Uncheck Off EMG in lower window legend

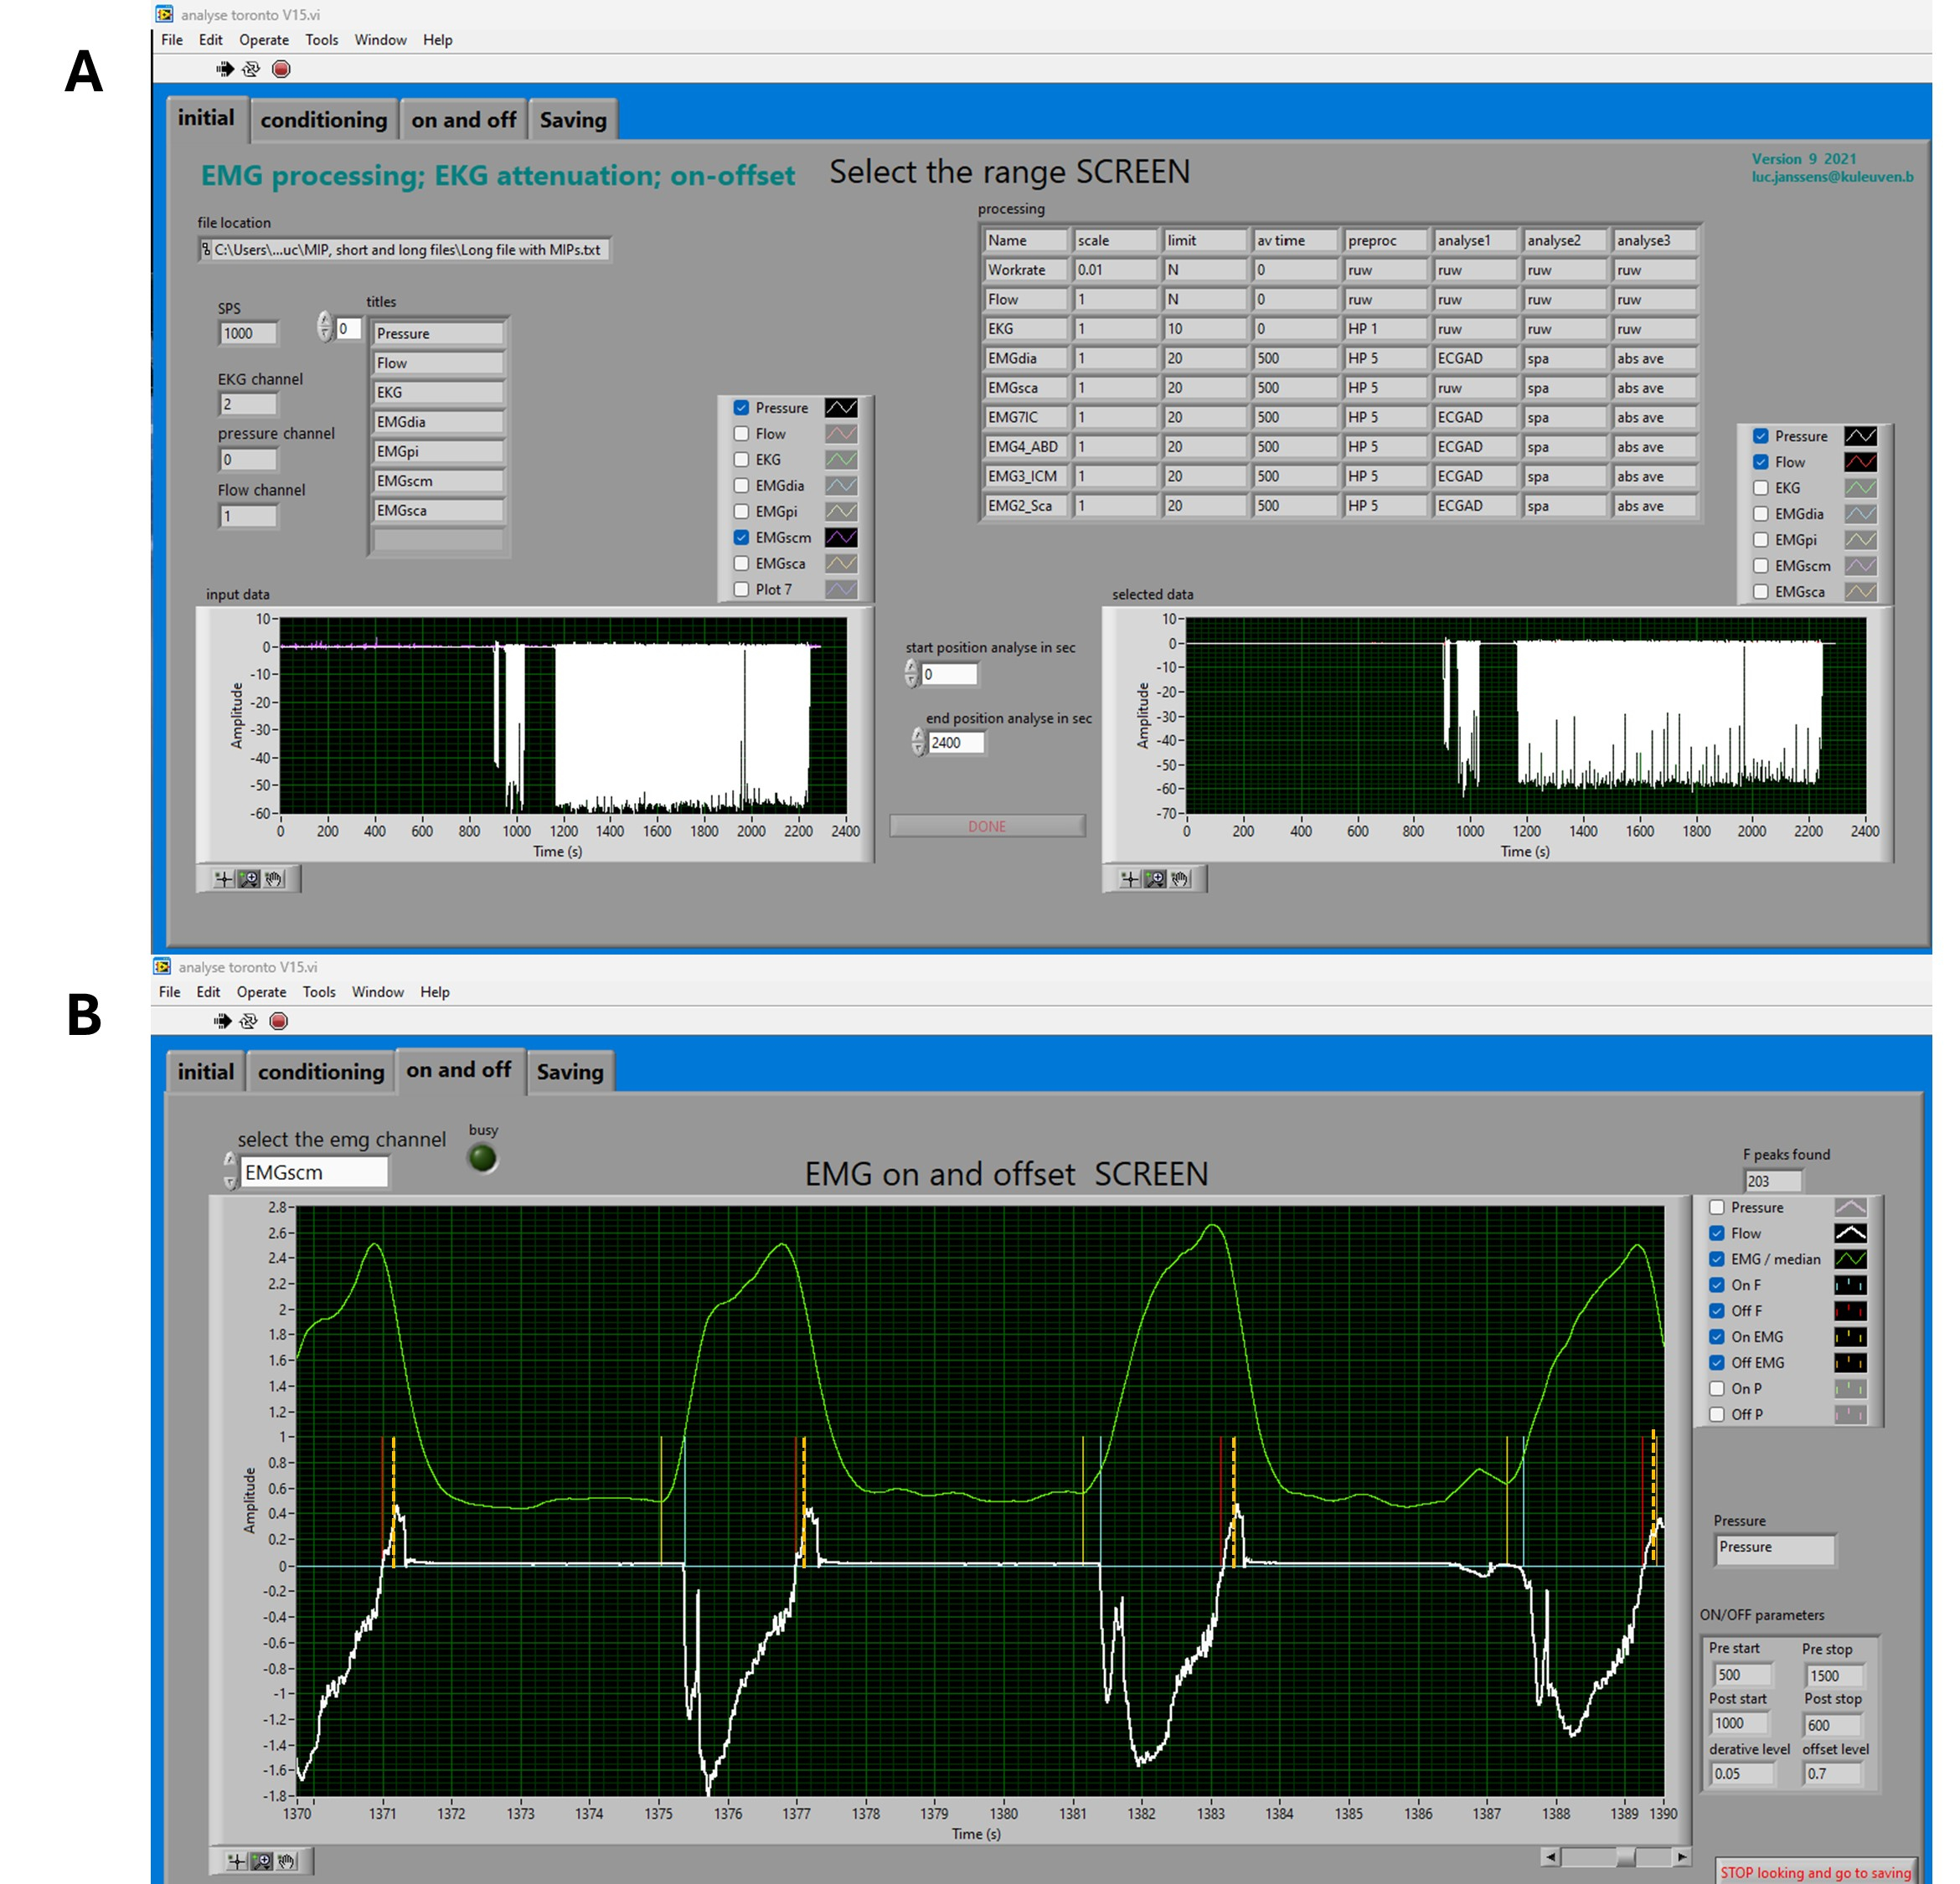(1716, 1362)
